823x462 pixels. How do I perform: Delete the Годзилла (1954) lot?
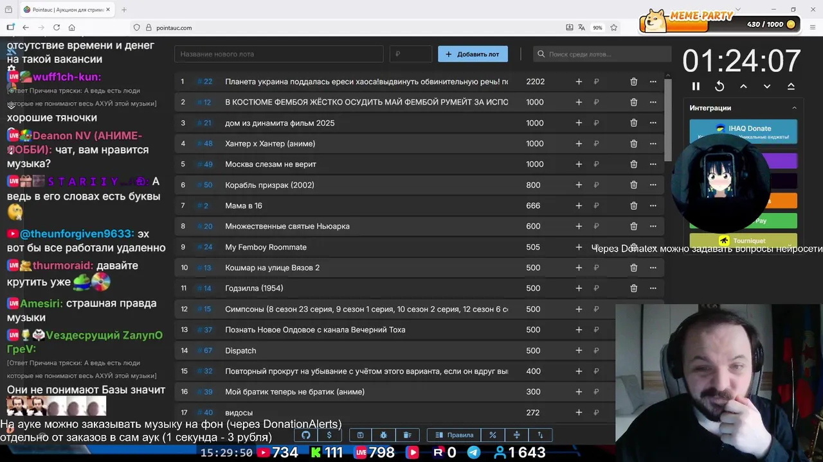click(x=633, y=288)
